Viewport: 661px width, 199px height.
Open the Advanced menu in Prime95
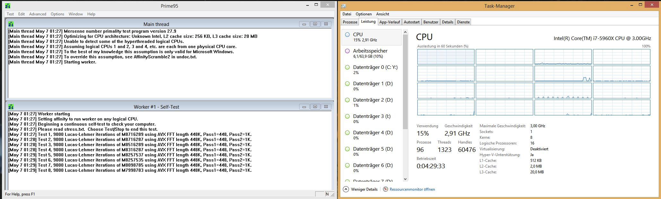[x=38, y=14]
